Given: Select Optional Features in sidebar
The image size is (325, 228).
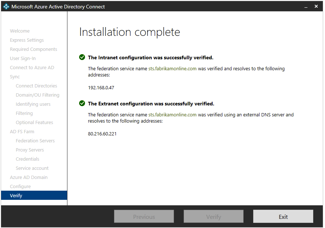Looking at the screenshot, I should point(34,123).
